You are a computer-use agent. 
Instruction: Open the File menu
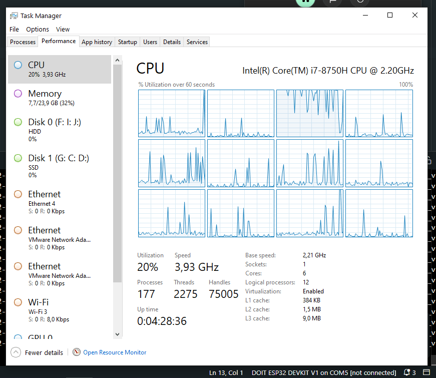pyautogui.click(x=14, y=30)
